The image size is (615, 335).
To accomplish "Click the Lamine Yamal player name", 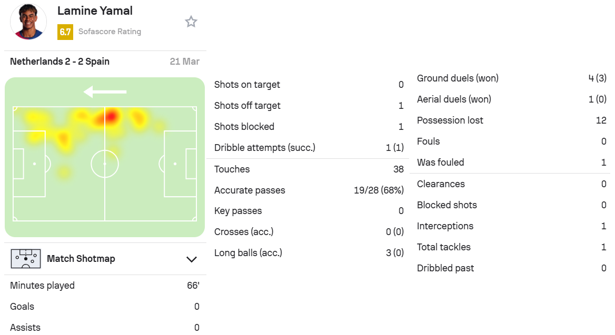I will pyautogui.click(x=95, y=11).
